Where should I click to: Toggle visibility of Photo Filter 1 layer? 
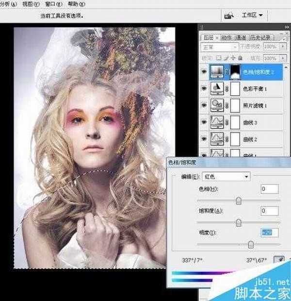click(x=203, y=104)
